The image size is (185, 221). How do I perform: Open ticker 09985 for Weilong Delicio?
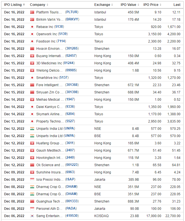[71, 70]
